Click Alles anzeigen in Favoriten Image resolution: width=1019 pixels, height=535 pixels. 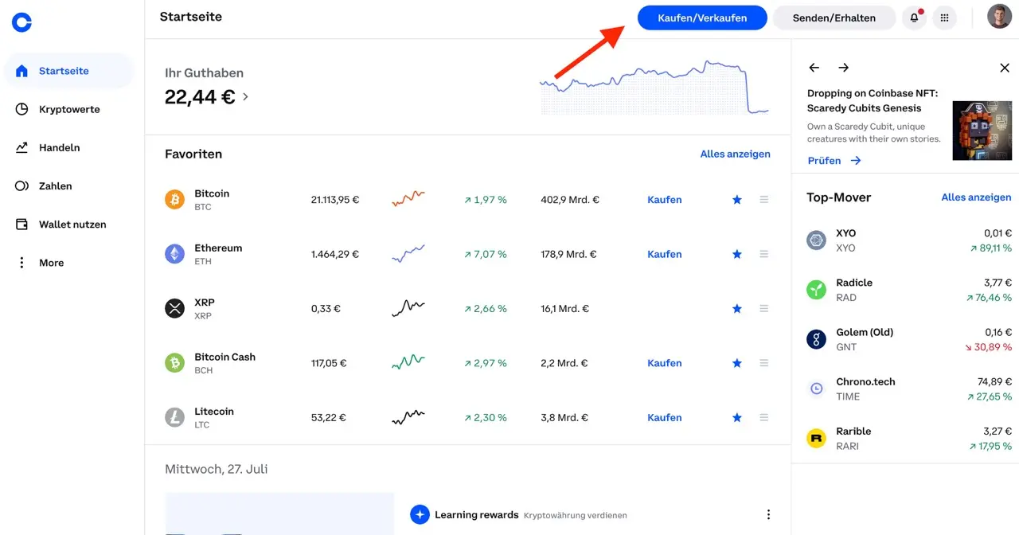tap(735, 154)
